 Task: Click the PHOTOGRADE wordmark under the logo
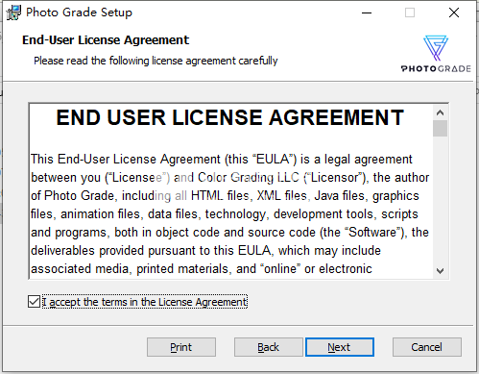436,69
